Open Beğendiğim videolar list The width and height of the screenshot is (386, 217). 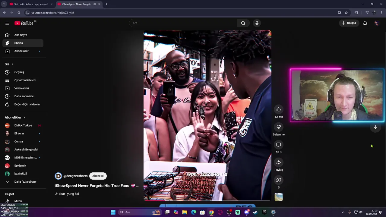coord(23,104)
